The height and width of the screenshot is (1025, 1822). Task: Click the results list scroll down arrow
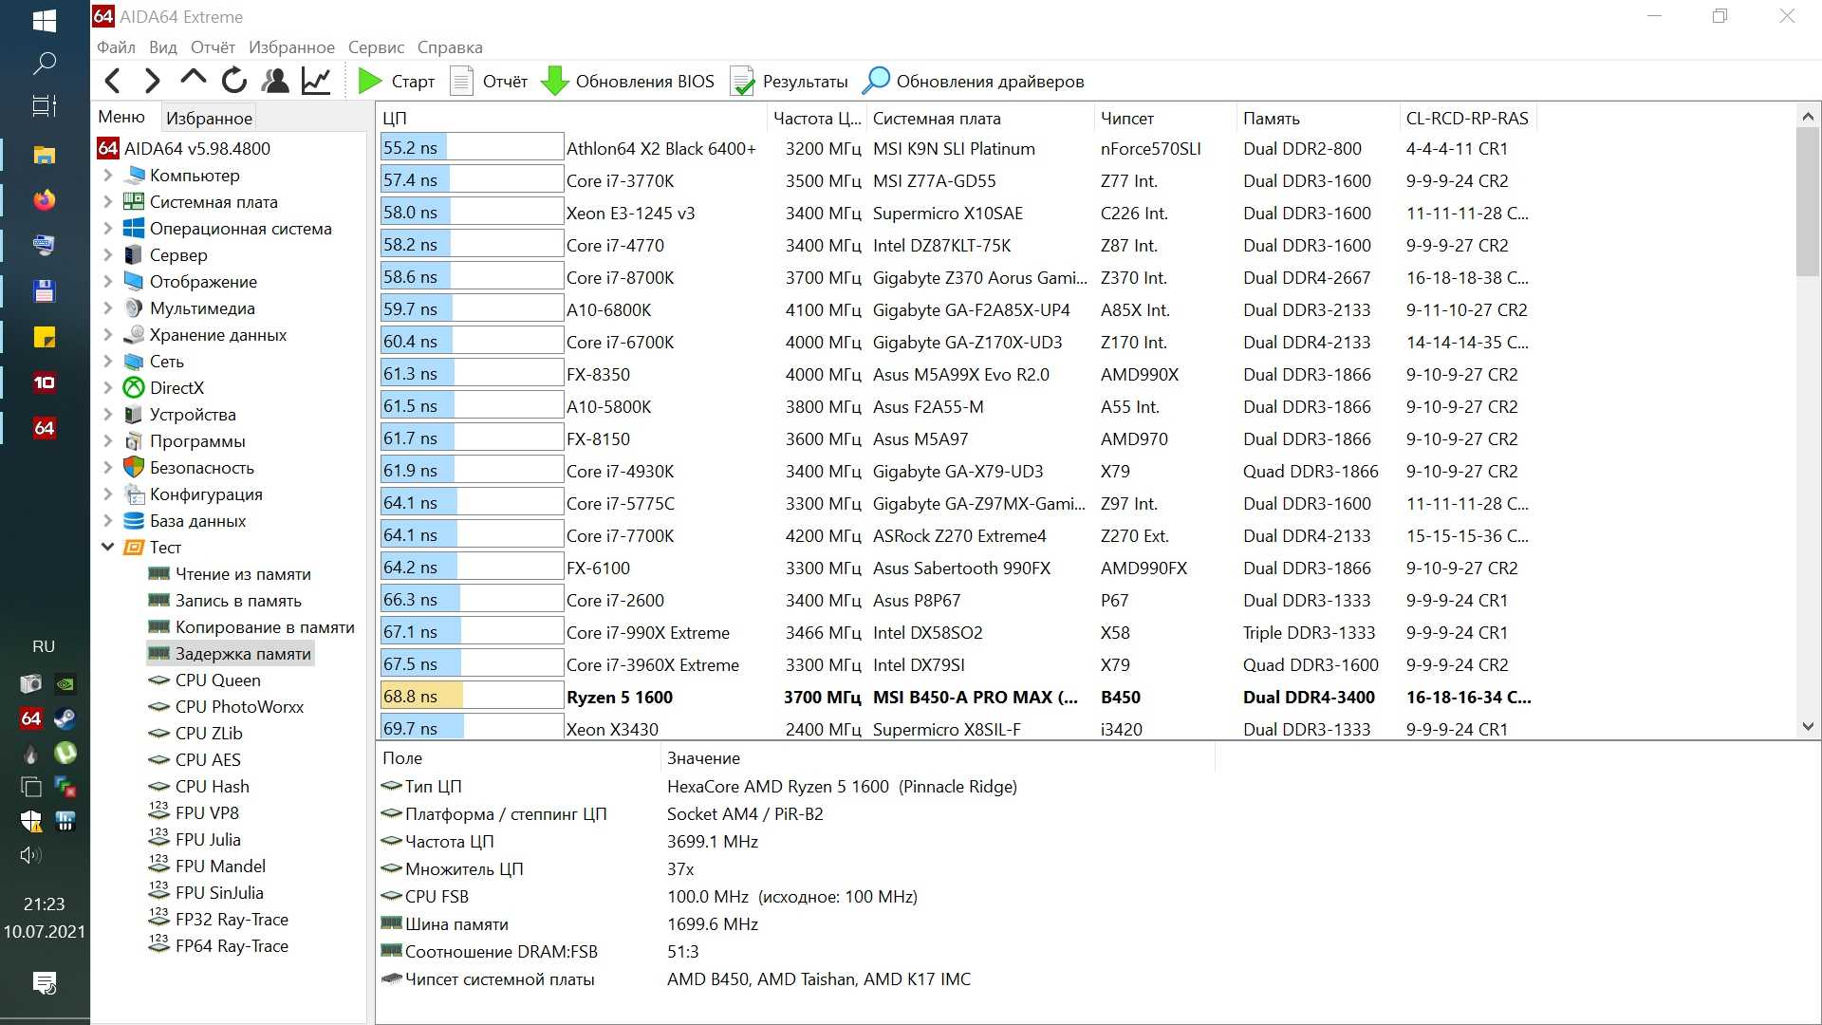pyautogui.click(x=1808, y=727)
